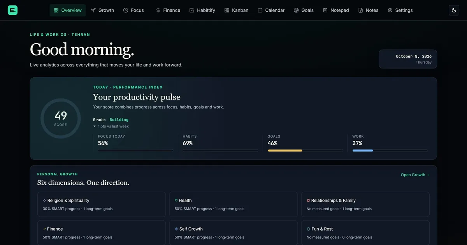
Task: Click the '1 pts vs last week' text
Action: click(111, 126)
